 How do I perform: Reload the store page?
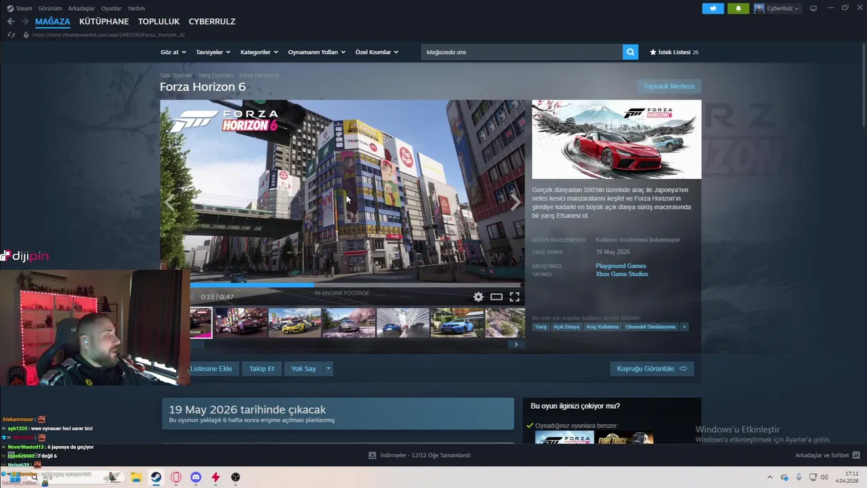11,35
